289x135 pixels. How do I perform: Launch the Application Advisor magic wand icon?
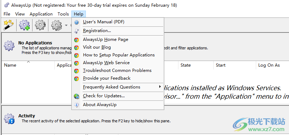[x=8, y=25]
